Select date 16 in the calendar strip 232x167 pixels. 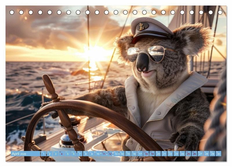[x=134, y=154]
